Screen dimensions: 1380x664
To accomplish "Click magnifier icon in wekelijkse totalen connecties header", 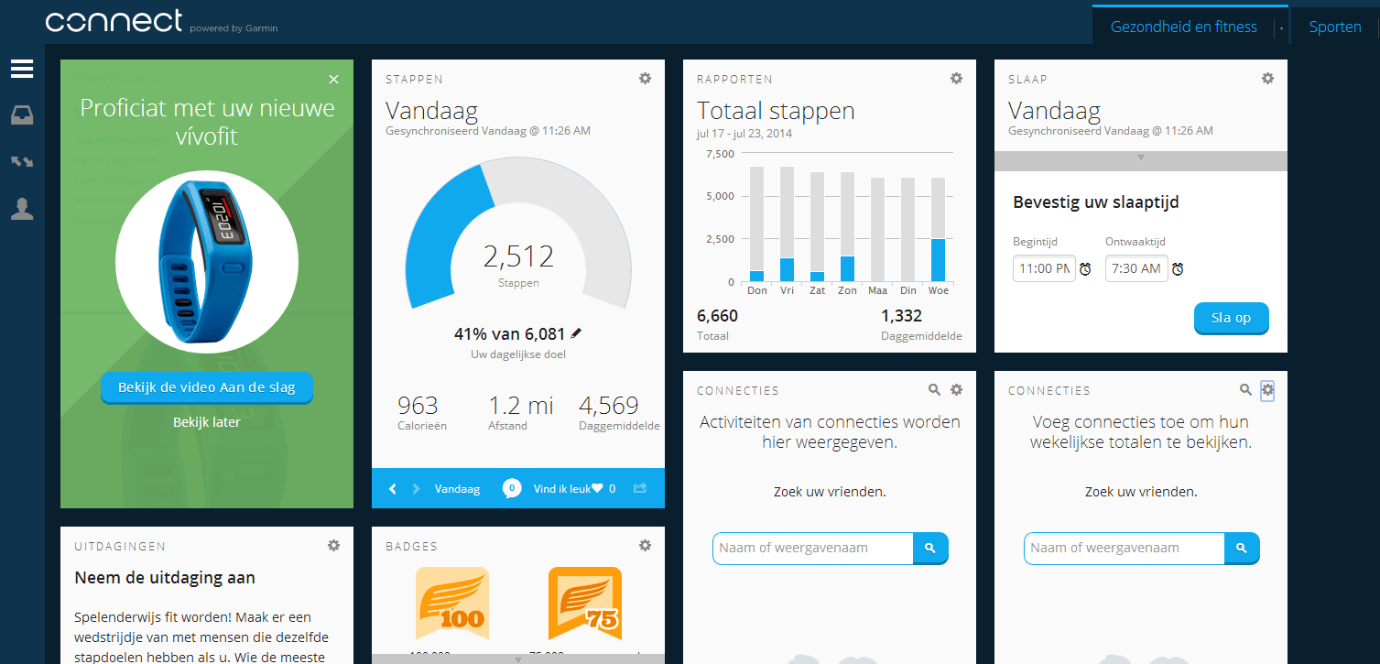I will point(1245,389).
